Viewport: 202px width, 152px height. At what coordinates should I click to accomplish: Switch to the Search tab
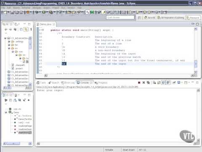54,83
